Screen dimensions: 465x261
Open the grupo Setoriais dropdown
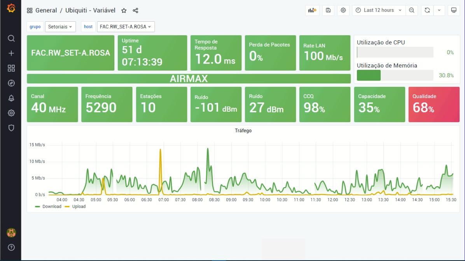click(x=60, y=27)
